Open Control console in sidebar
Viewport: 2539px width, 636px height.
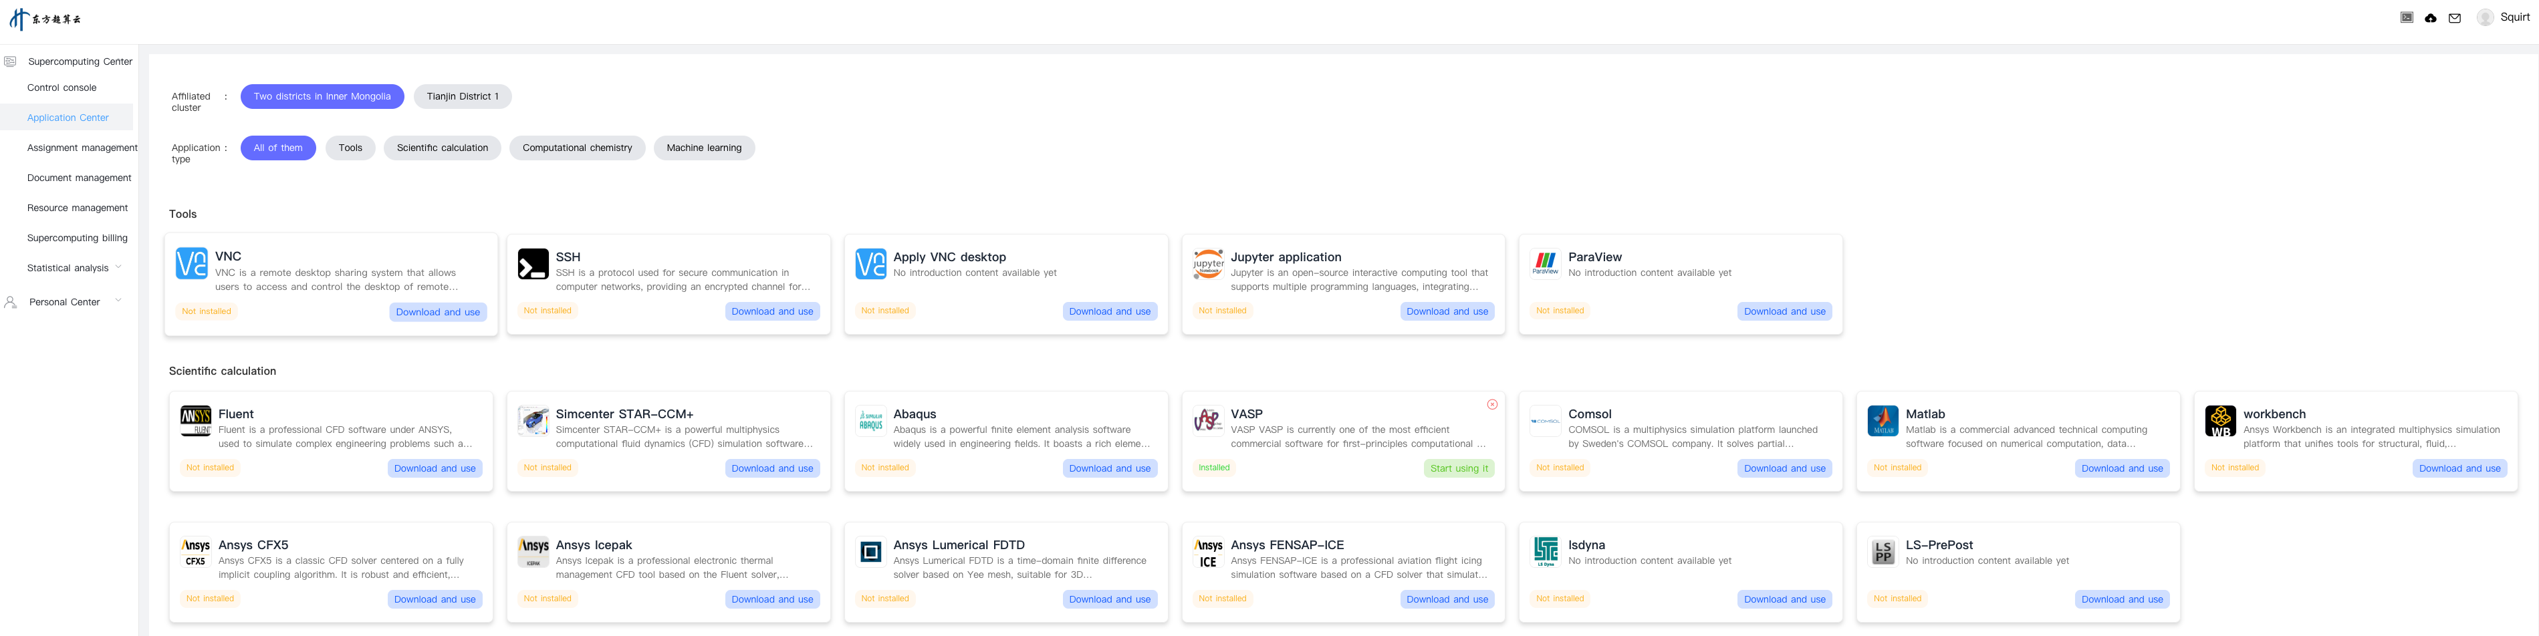(62, 88)
